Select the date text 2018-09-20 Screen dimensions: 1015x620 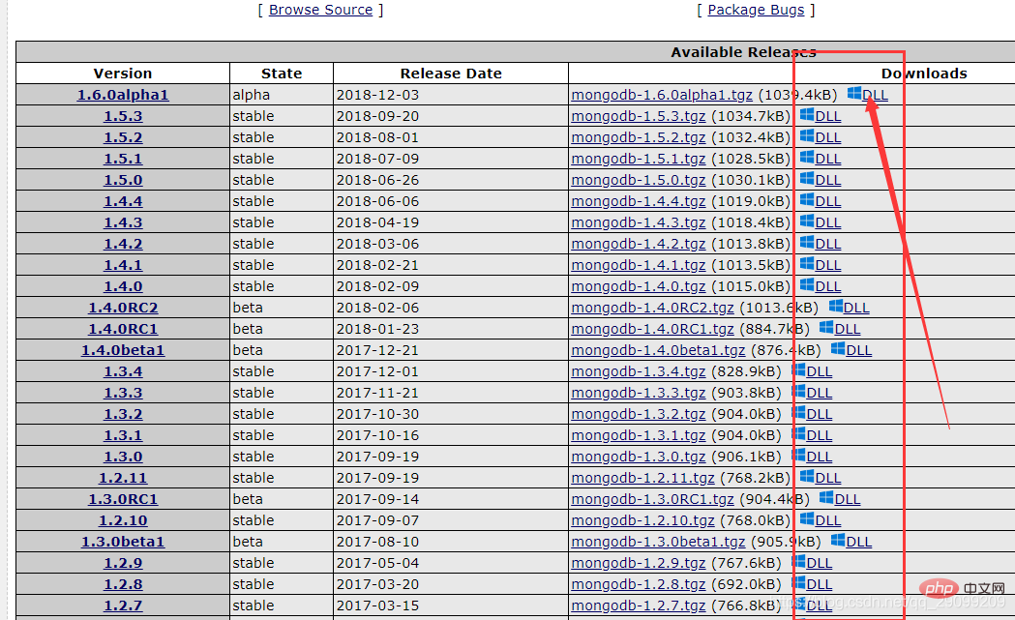tap(377, 116)
